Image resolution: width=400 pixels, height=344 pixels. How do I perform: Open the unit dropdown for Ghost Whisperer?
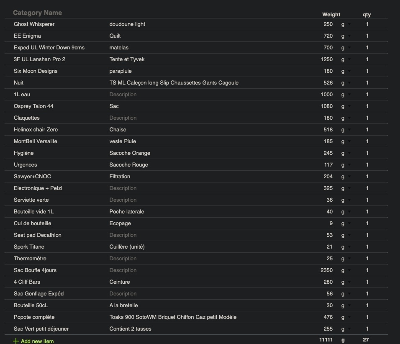346,24
